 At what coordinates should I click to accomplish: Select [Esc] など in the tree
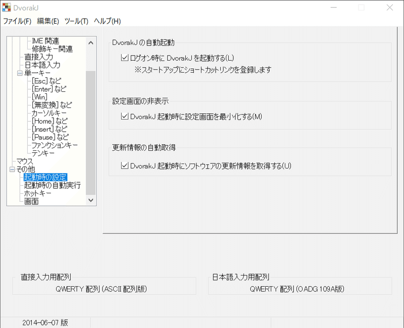[46, 81]
